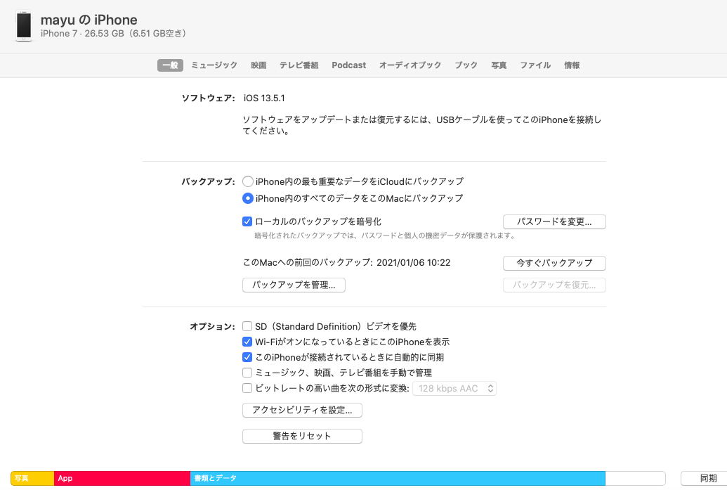Open the 写真 tab
This screenshot has width=727, height=490.
click(x=499, y=65)
